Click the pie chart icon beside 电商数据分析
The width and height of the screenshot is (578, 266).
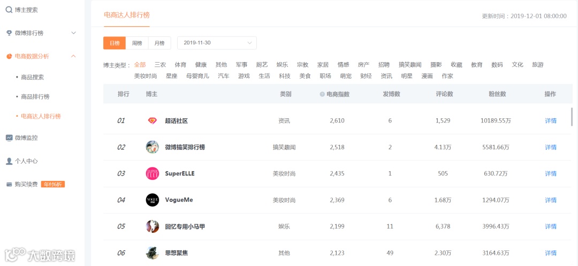point(9,56)
